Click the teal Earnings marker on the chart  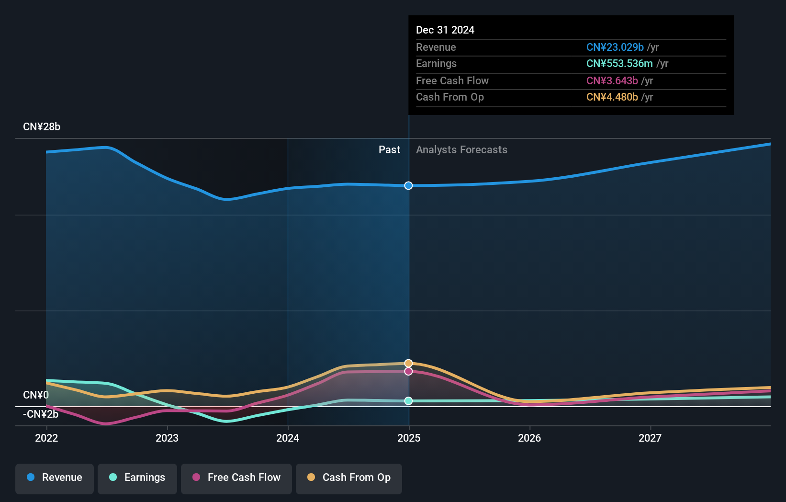408,401
